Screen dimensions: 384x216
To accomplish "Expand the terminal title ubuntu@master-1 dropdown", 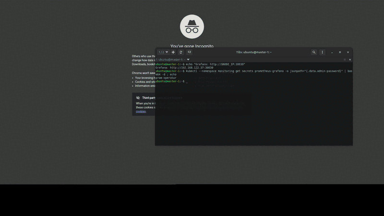I will point(188,60).
